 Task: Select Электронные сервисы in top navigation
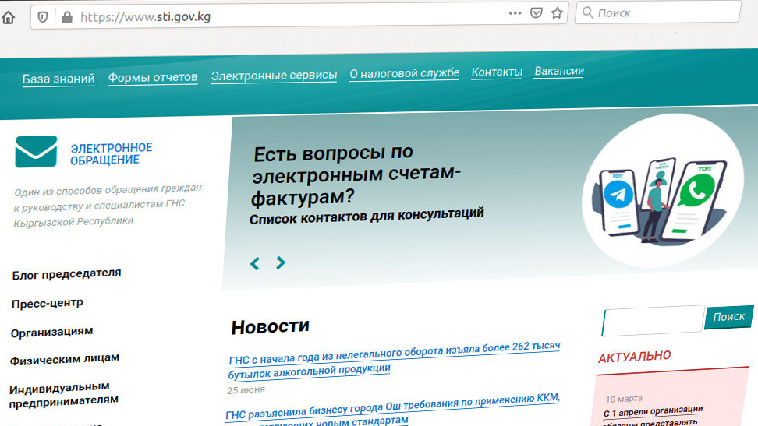click(x=274, y=76)
